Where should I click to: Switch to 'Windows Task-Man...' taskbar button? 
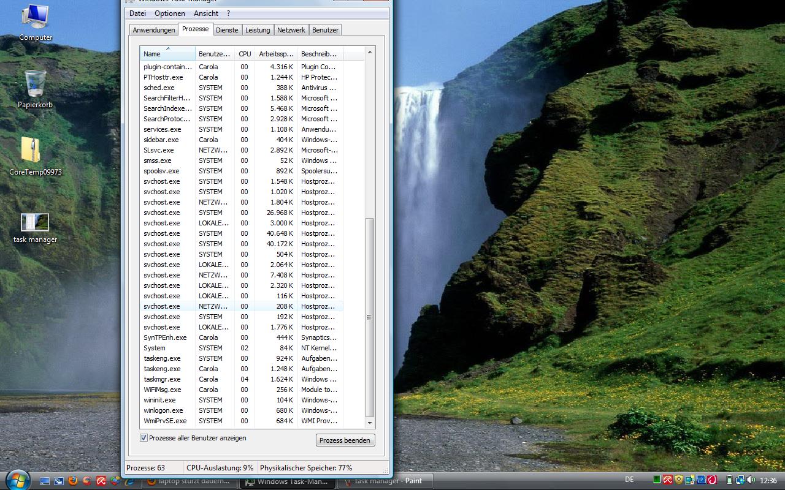pyautogui.click(x=288, y=481)
